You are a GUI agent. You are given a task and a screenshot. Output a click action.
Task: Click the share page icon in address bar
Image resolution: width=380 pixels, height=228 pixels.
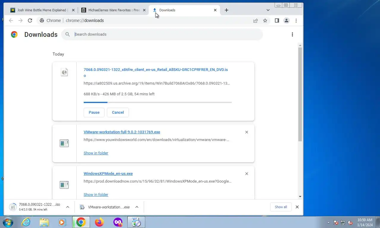point(256,20)
